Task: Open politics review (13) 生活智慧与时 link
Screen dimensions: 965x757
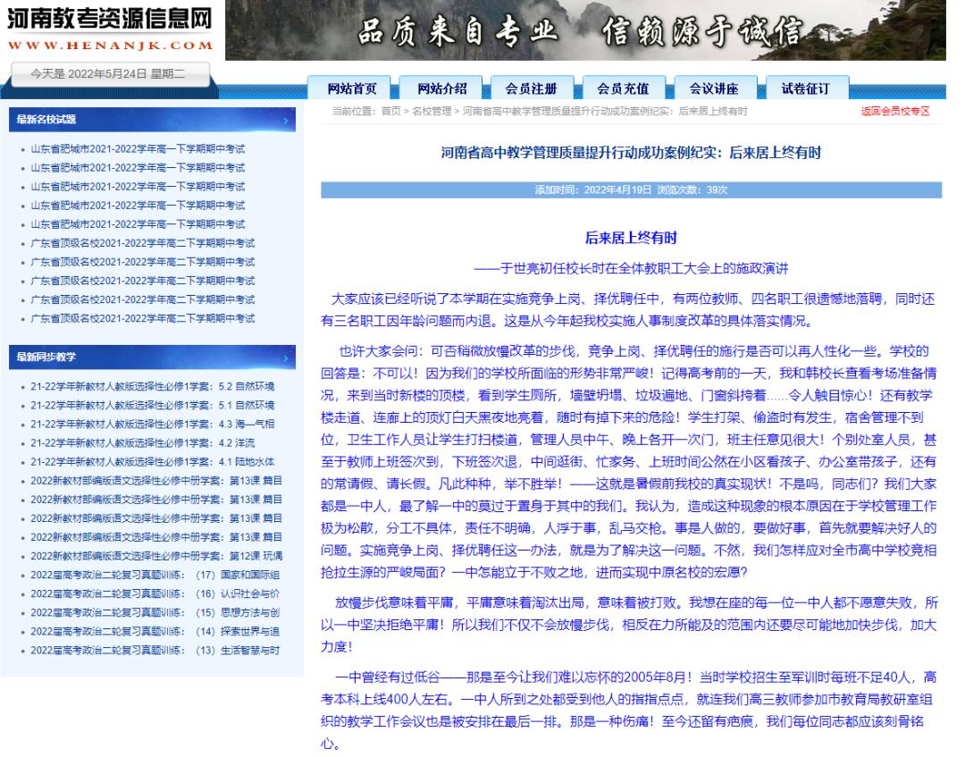Action: click(x=155, y=651)
